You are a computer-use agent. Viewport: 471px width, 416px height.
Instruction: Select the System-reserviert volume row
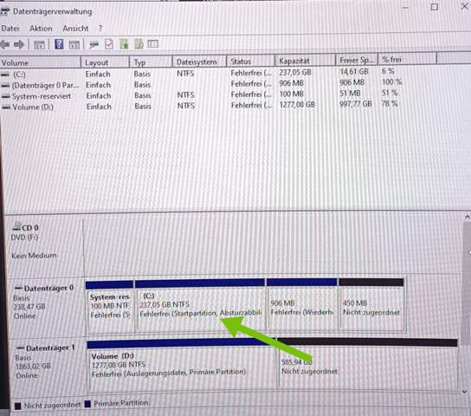tap(201, 95)
